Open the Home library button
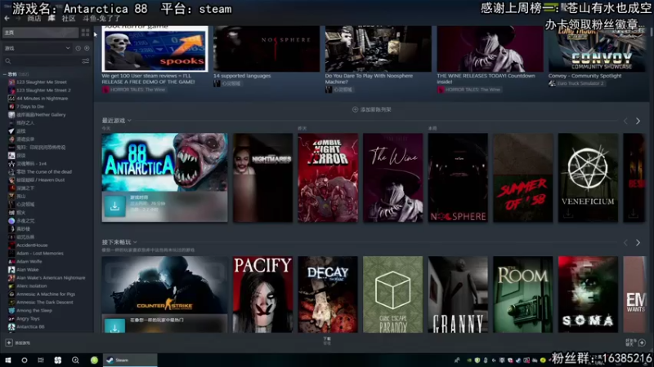Image resolution: width=654 pixels, height=367 pixels. click(x=40, y=33)
